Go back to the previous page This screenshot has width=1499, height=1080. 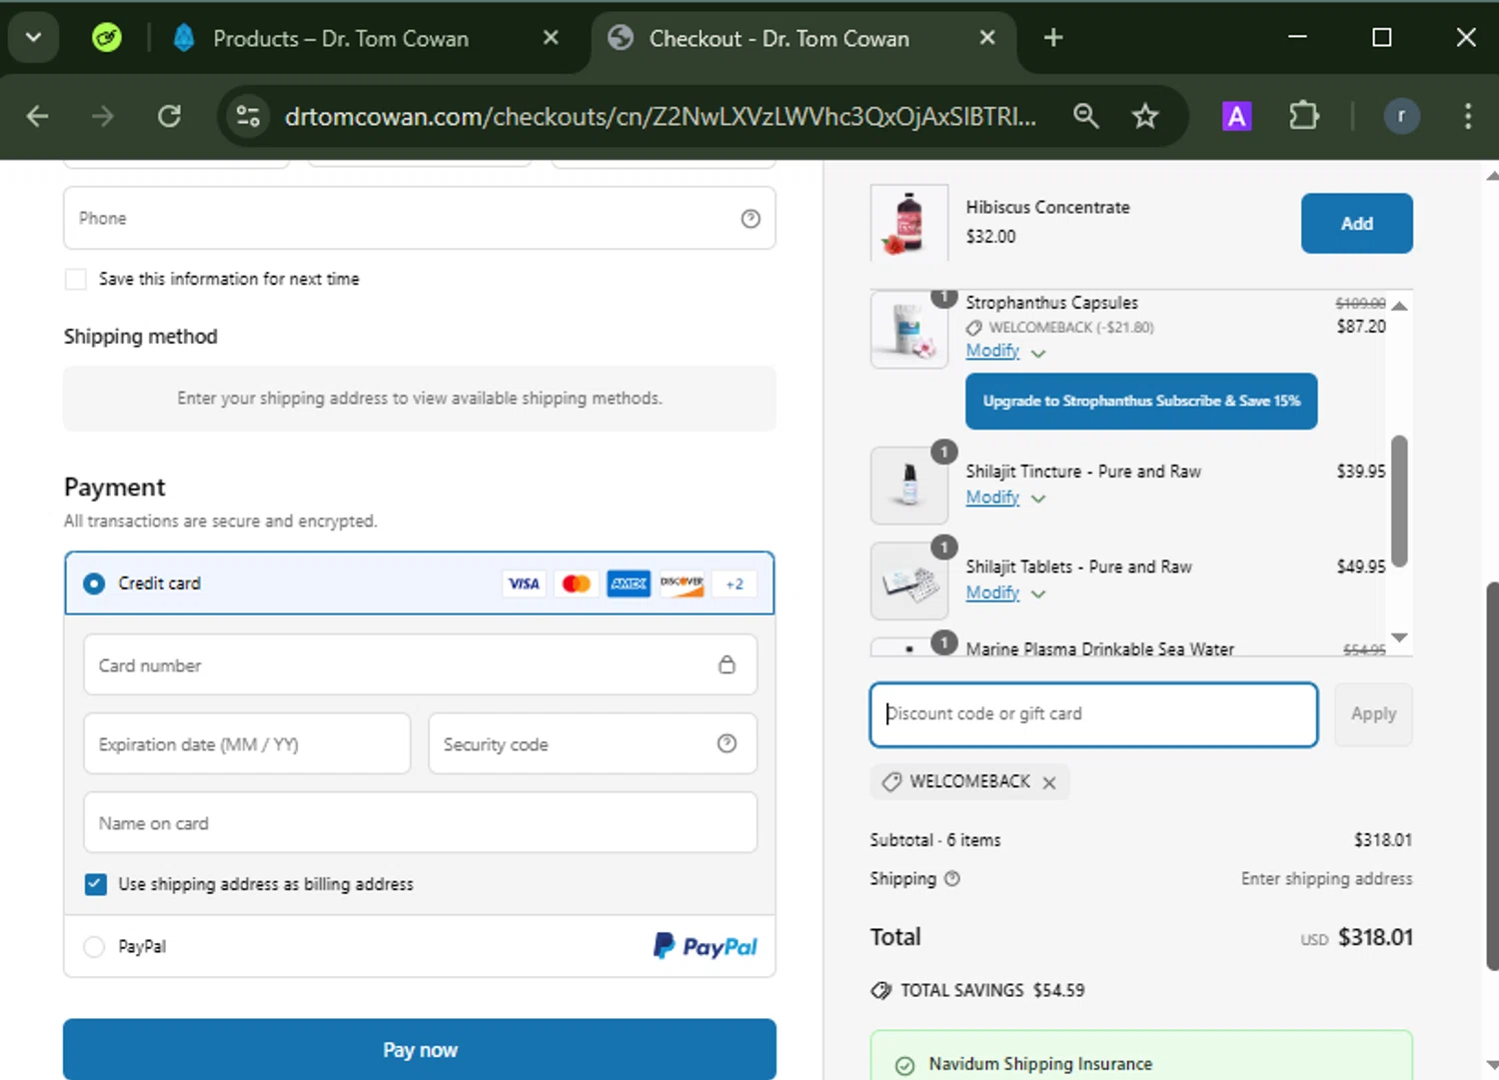tap(38, 117)
